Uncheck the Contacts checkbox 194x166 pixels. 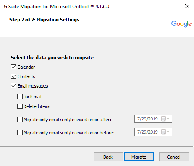click(14, 76)
